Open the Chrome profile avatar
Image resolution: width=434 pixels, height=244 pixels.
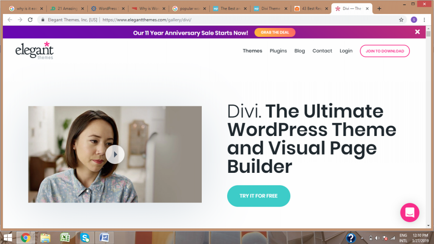414,19
